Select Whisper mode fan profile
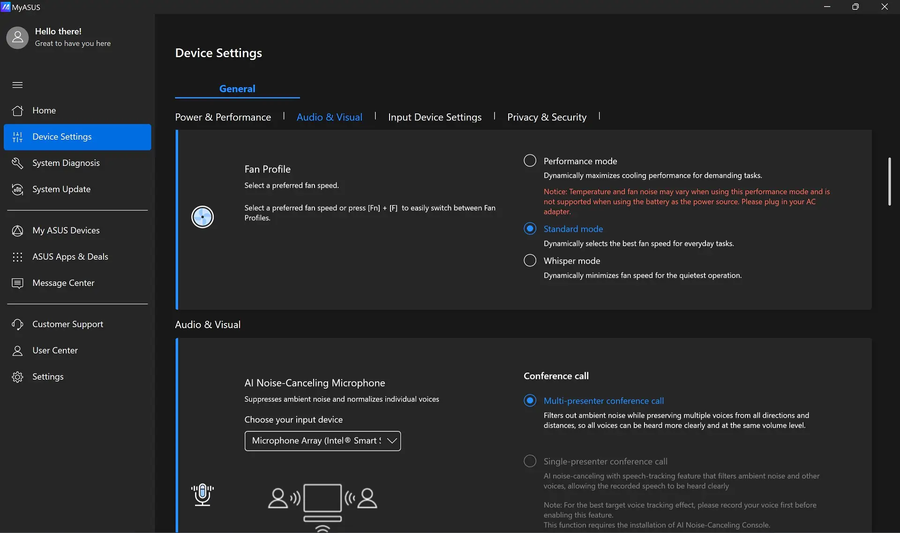Image resolution: width=900 pixels, height=533 pixels. [x=530, y=261]
